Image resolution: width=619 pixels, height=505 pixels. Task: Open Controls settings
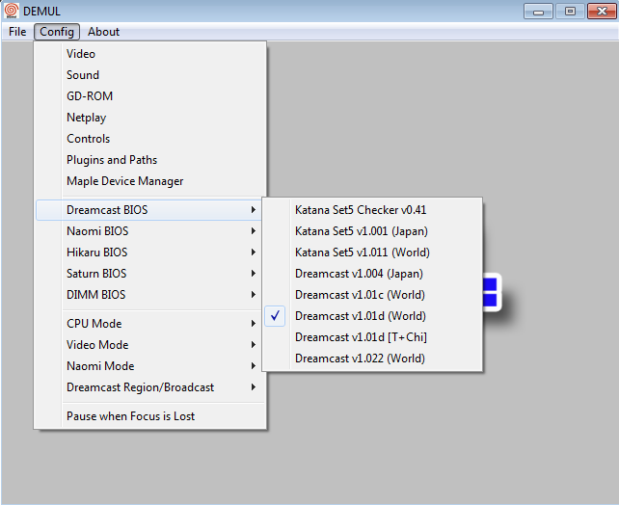150,139
